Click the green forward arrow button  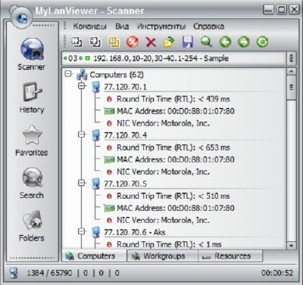[x=243, y=42]
